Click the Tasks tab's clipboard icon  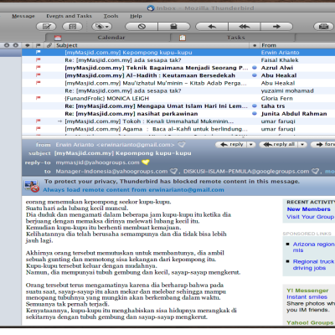click(183, 38)
